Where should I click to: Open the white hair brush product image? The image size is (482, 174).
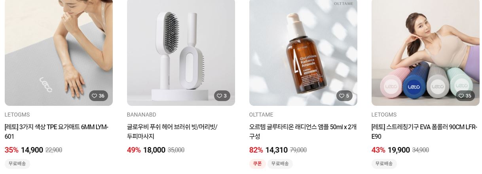(x=181, y=53)
